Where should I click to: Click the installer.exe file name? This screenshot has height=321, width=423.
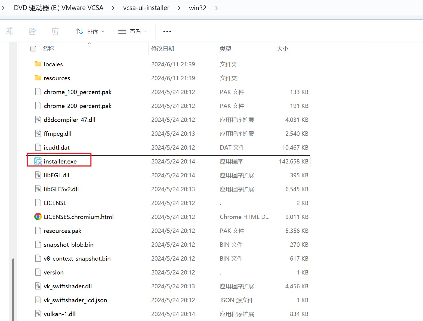tap(60, 161)
